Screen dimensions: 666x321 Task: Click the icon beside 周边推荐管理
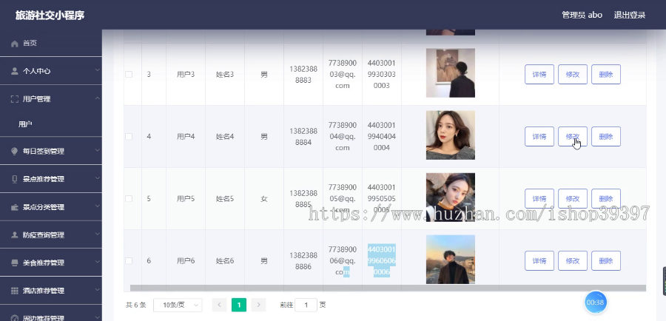15,318
